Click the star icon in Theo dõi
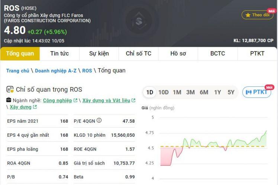Screen dimensions: 278x185 click(248, 15)
